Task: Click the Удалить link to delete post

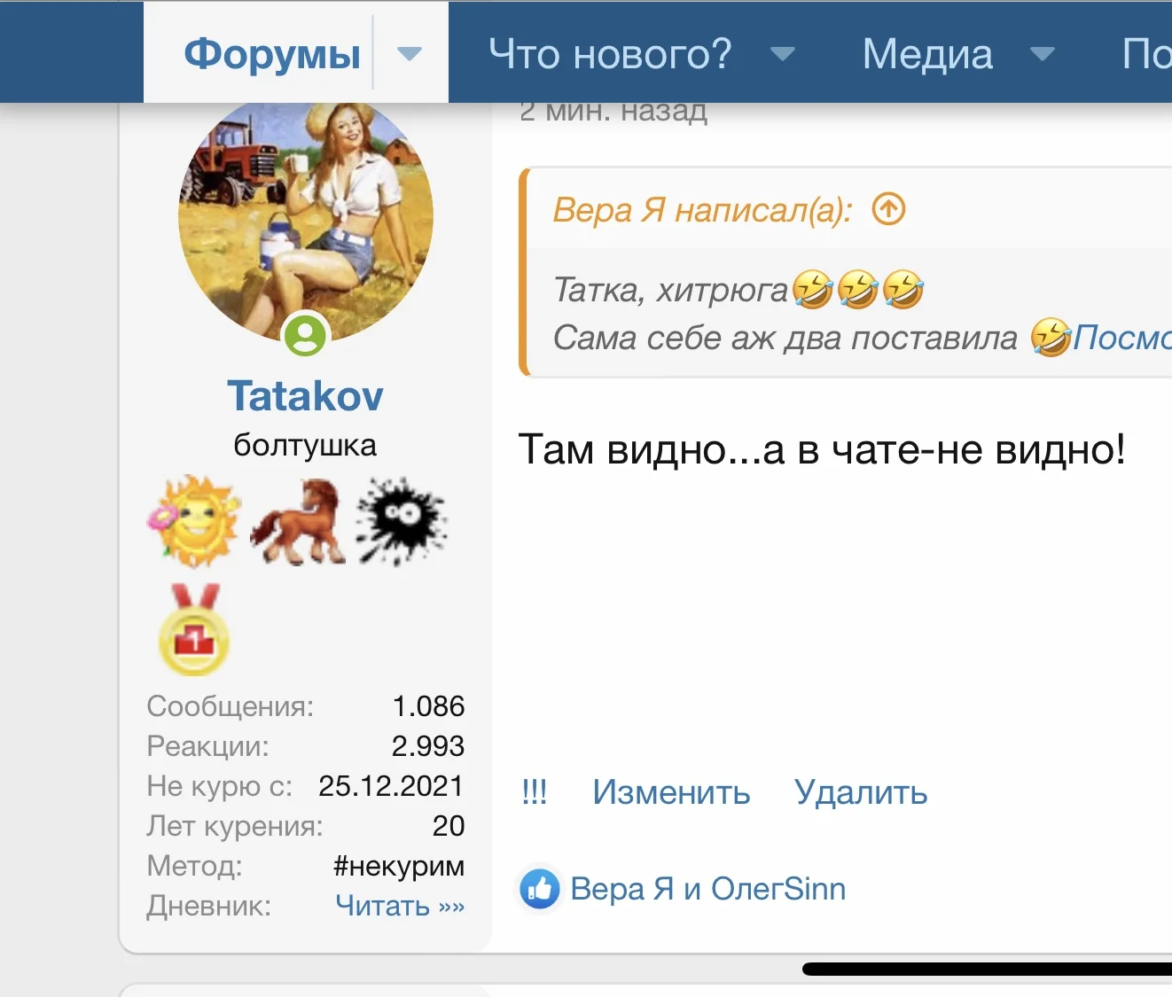Action: point(861,791)
